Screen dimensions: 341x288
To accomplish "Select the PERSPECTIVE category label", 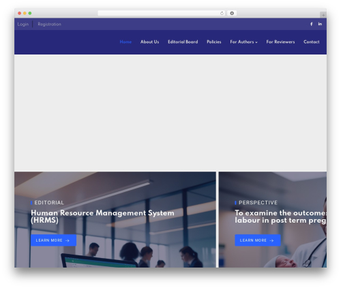I will [258, 203].
